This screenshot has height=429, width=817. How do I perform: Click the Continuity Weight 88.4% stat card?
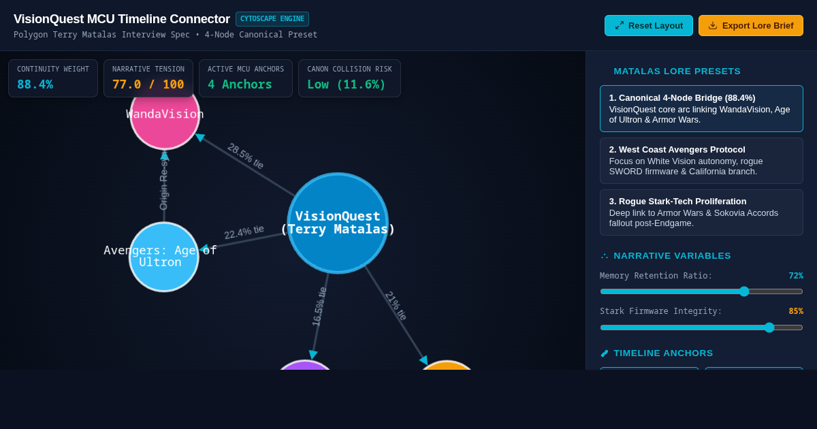(53, 78)
